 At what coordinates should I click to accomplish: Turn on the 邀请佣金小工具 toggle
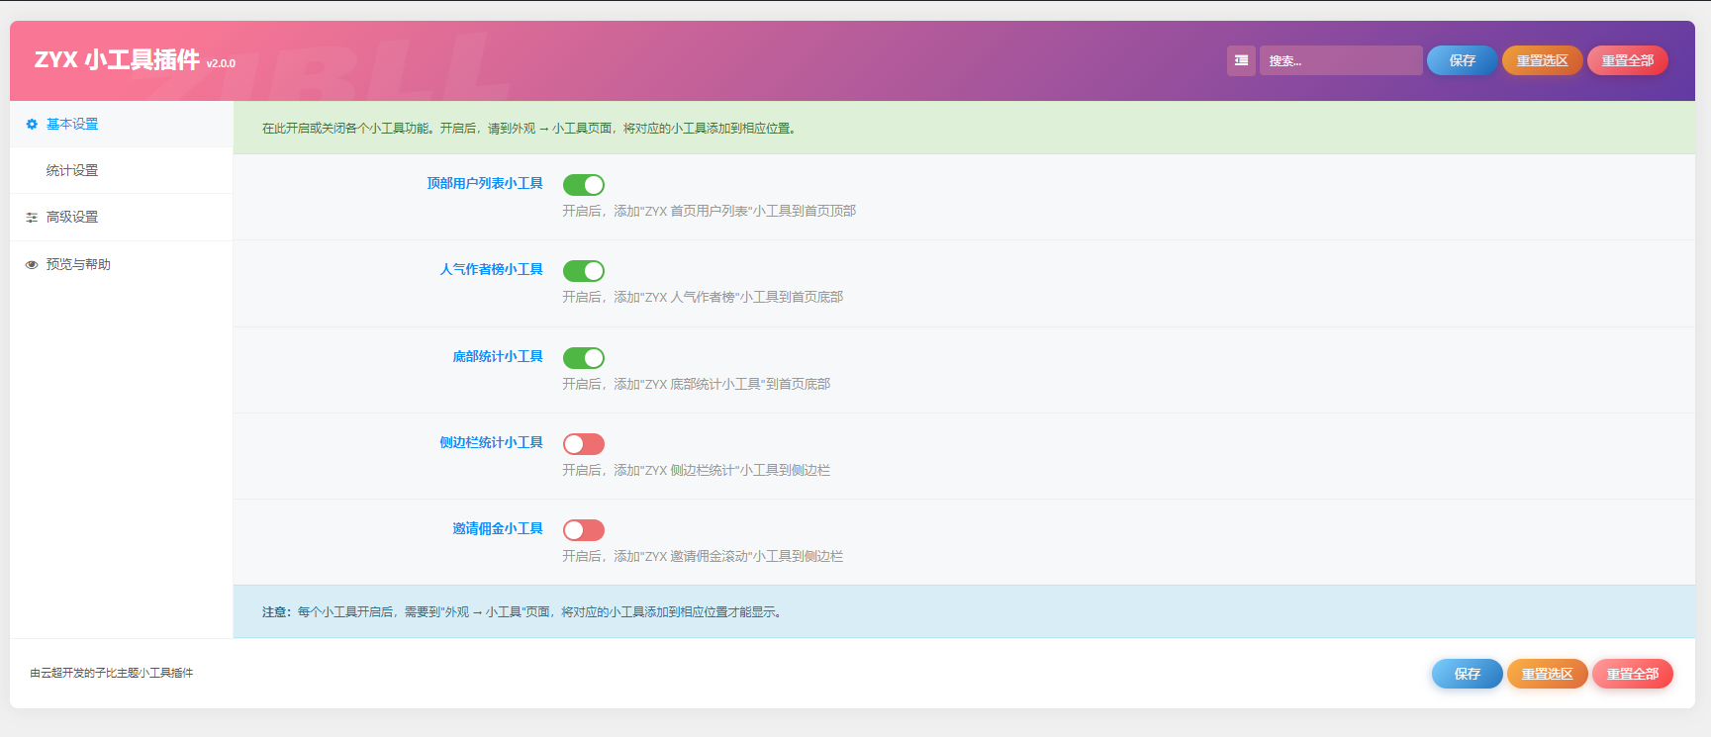point(584,530)
